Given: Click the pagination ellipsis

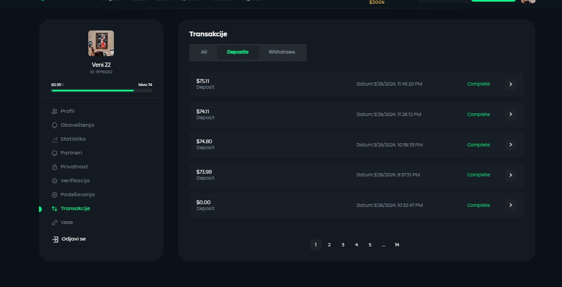Looking at the screenshot, I should pos(383,245).
